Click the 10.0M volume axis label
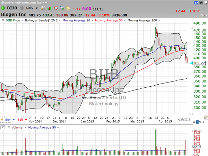The width and height of the screenshot is (208, 156). [x=197, y=131]
